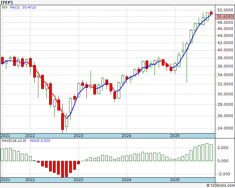This screenshot has width=235, height=188.
Task: Click 2023 on the price chart timeline
Action: pyautogui.click(x=78, y=136)
